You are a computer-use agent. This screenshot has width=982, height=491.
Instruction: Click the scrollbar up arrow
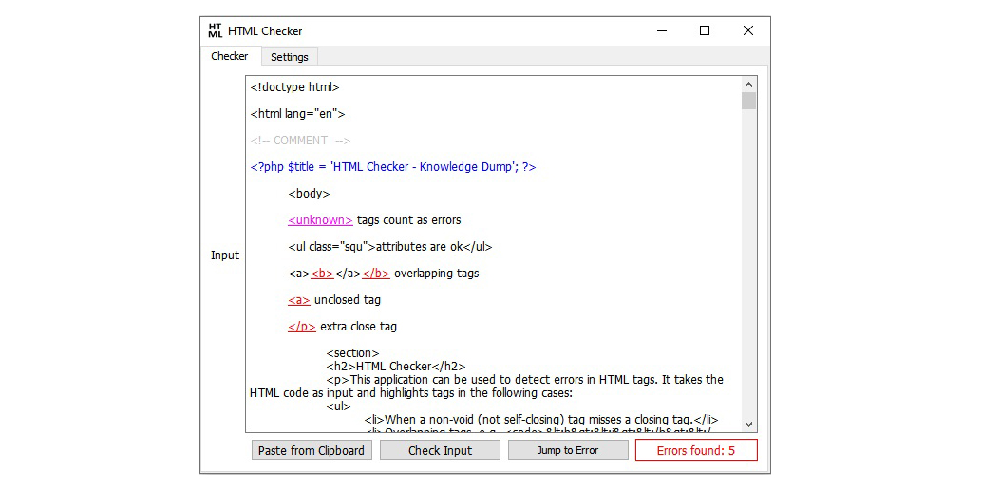(748, 85)
